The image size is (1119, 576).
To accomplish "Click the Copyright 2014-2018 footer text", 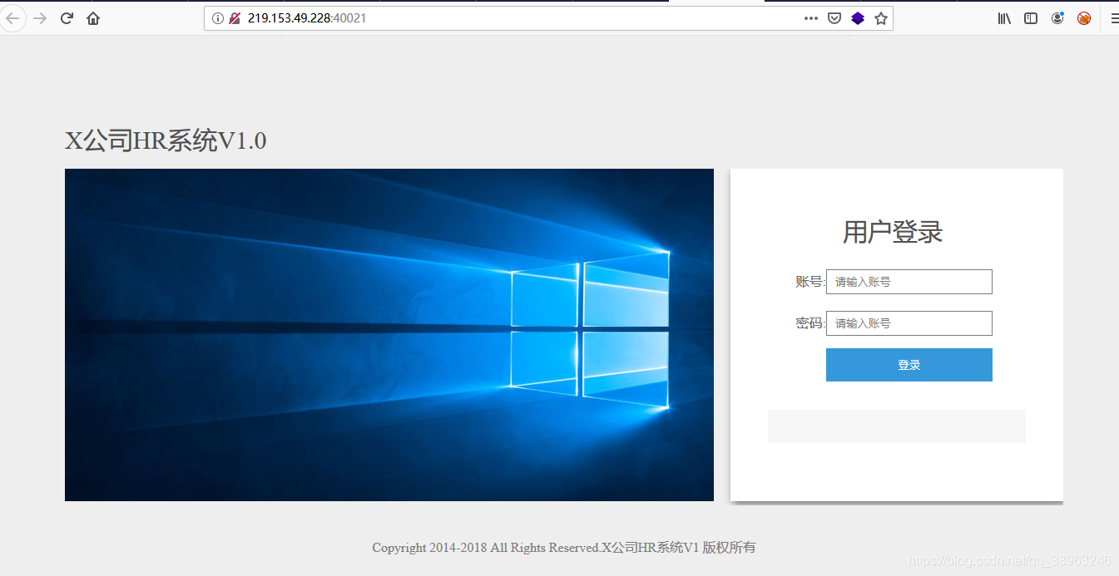I will coord(564,548).
